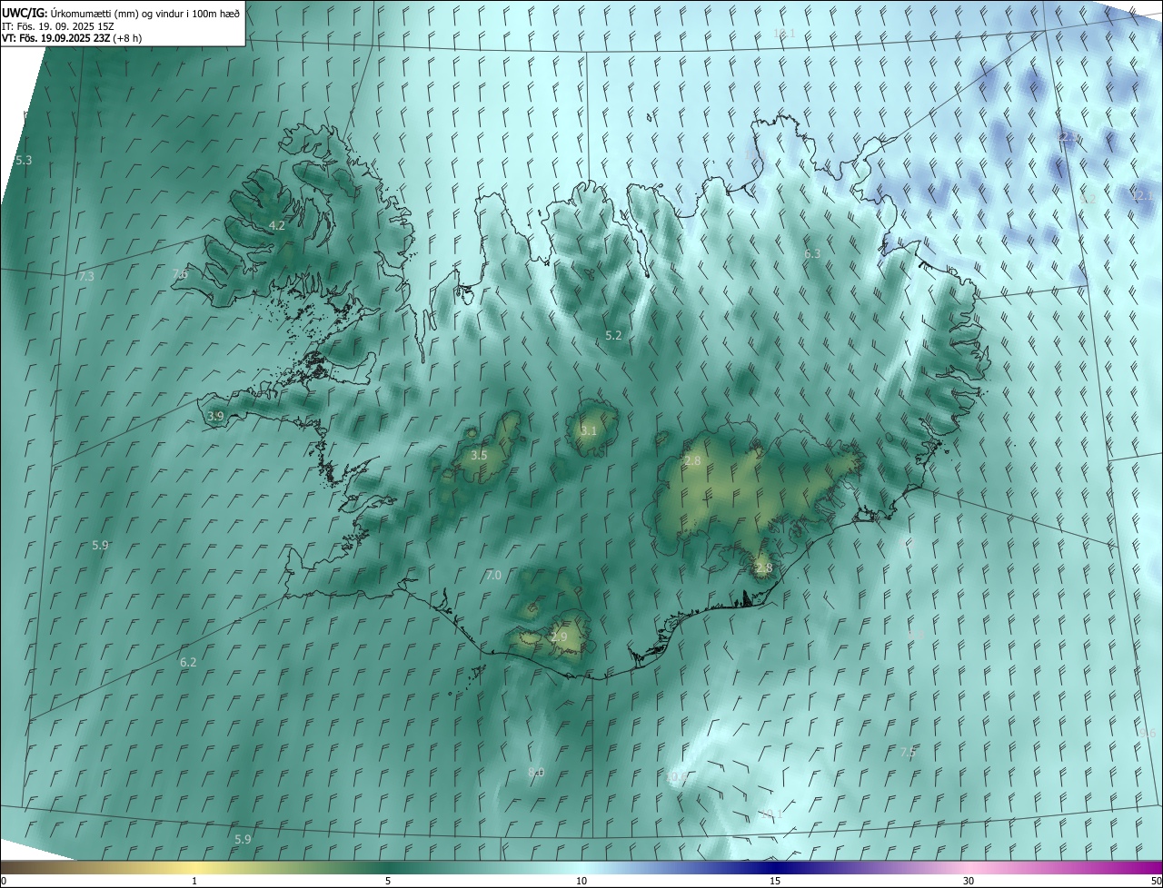Select the 6.2 value label
1163x888 pixels.
tap(188, 662)
